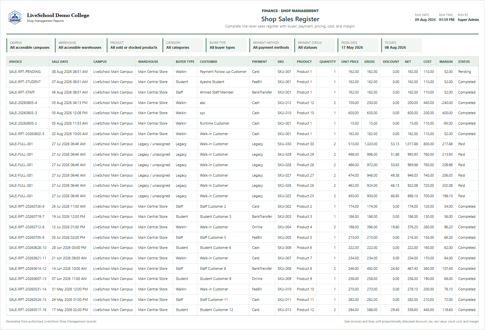Click run date '09 Aug 2026'
485x330 pixels.
[x=425, y=20]
